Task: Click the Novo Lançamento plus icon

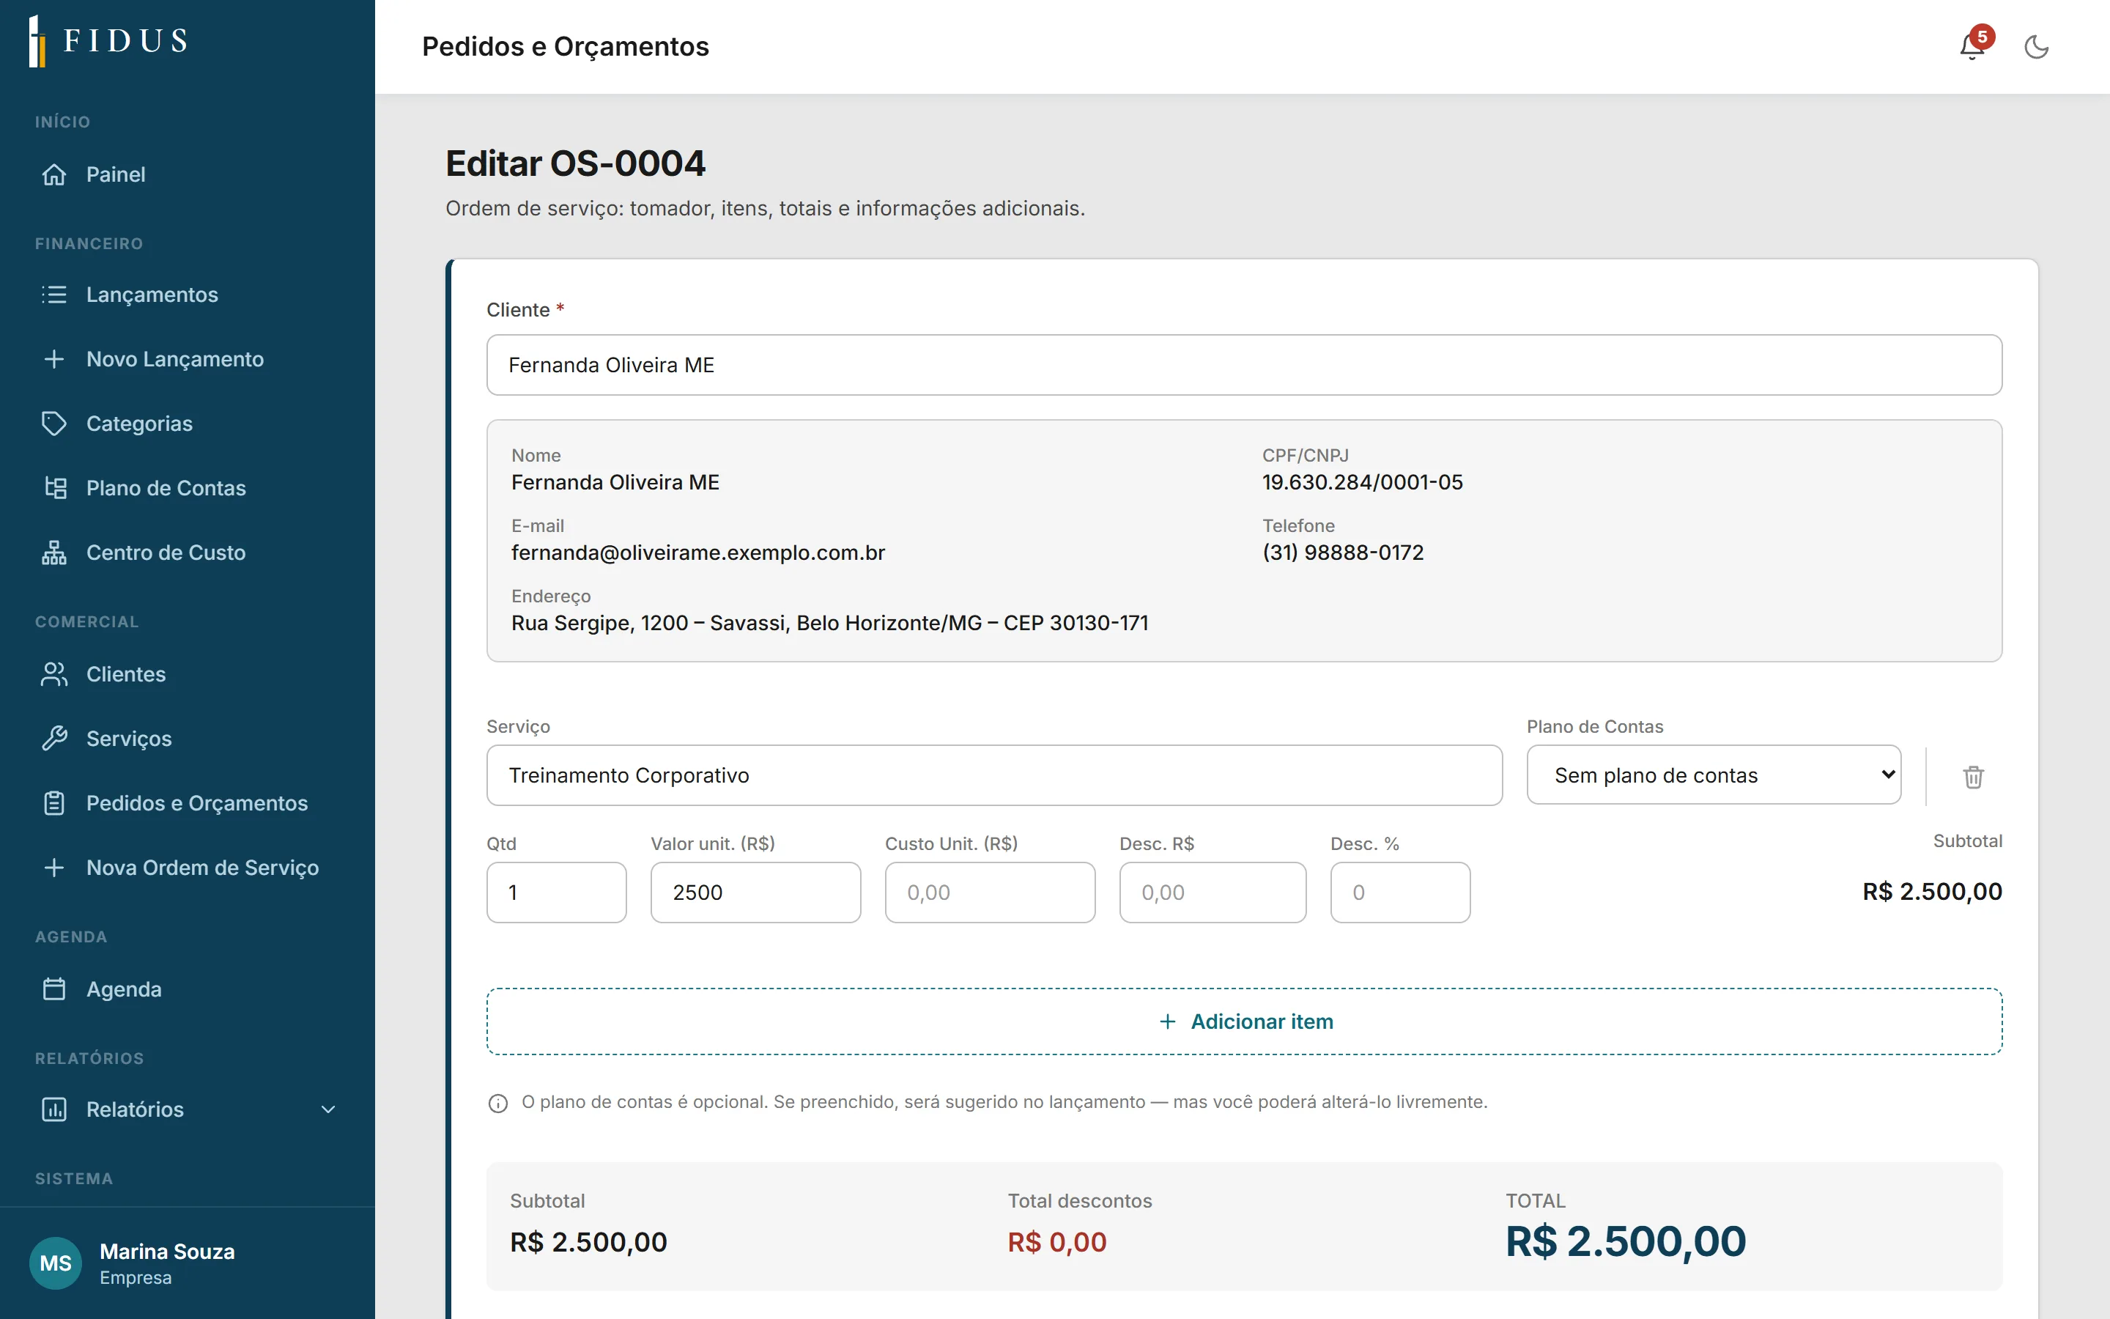Action: tap(54, 359)
